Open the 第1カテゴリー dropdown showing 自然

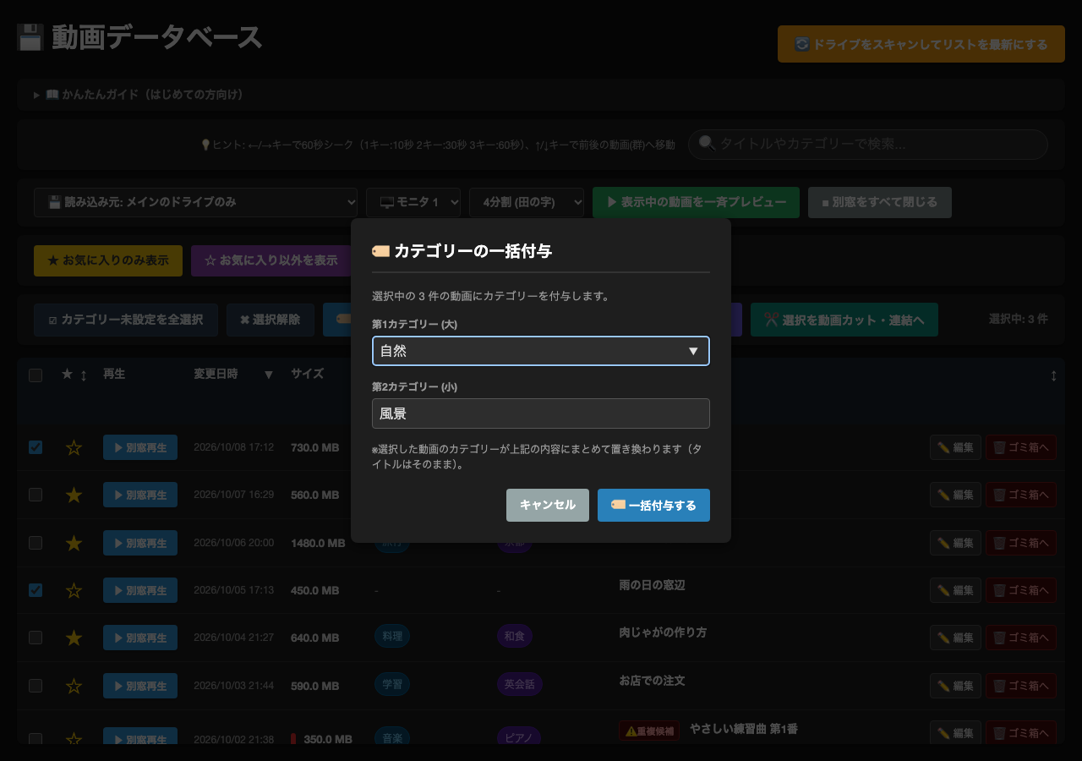coord(541,351)
